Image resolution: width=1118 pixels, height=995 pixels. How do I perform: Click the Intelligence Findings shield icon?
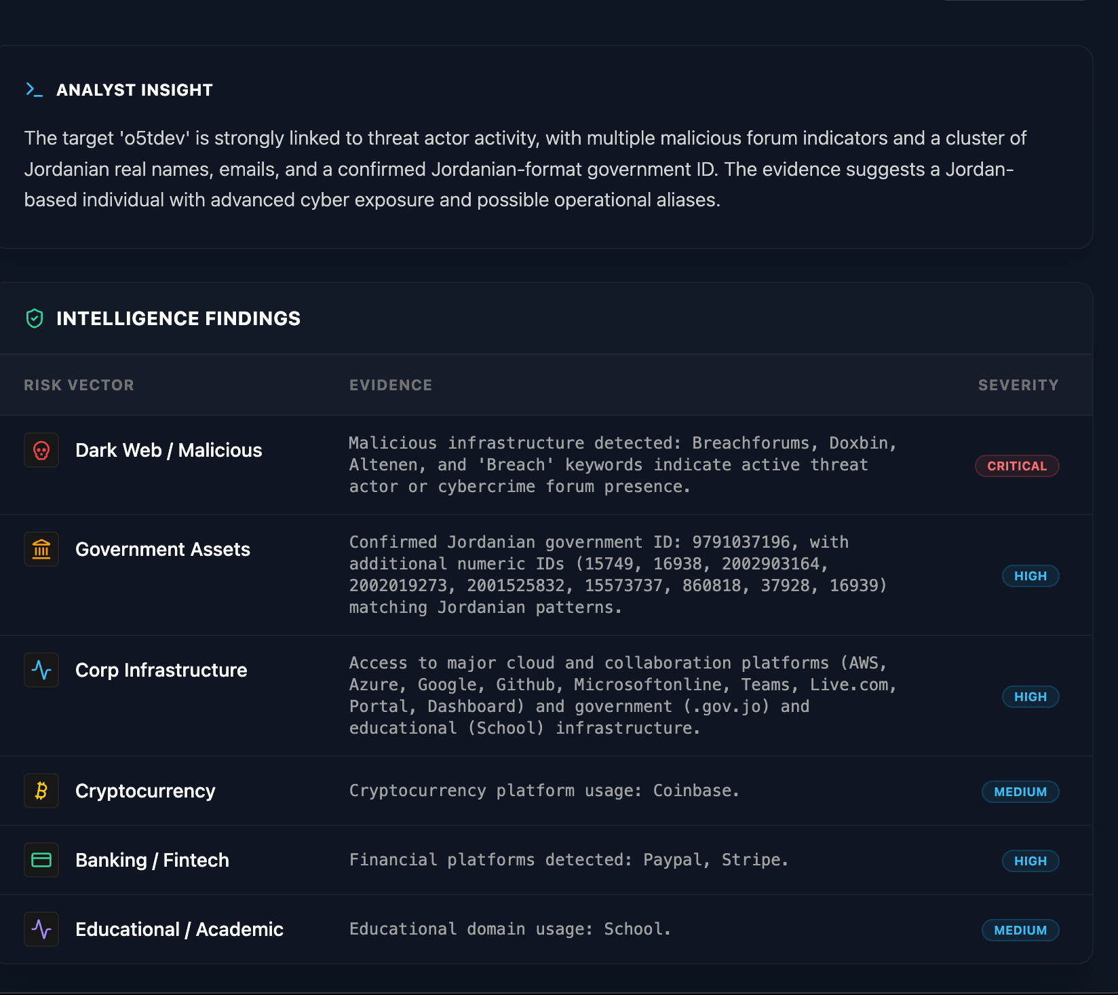click(x=35, y=318)
